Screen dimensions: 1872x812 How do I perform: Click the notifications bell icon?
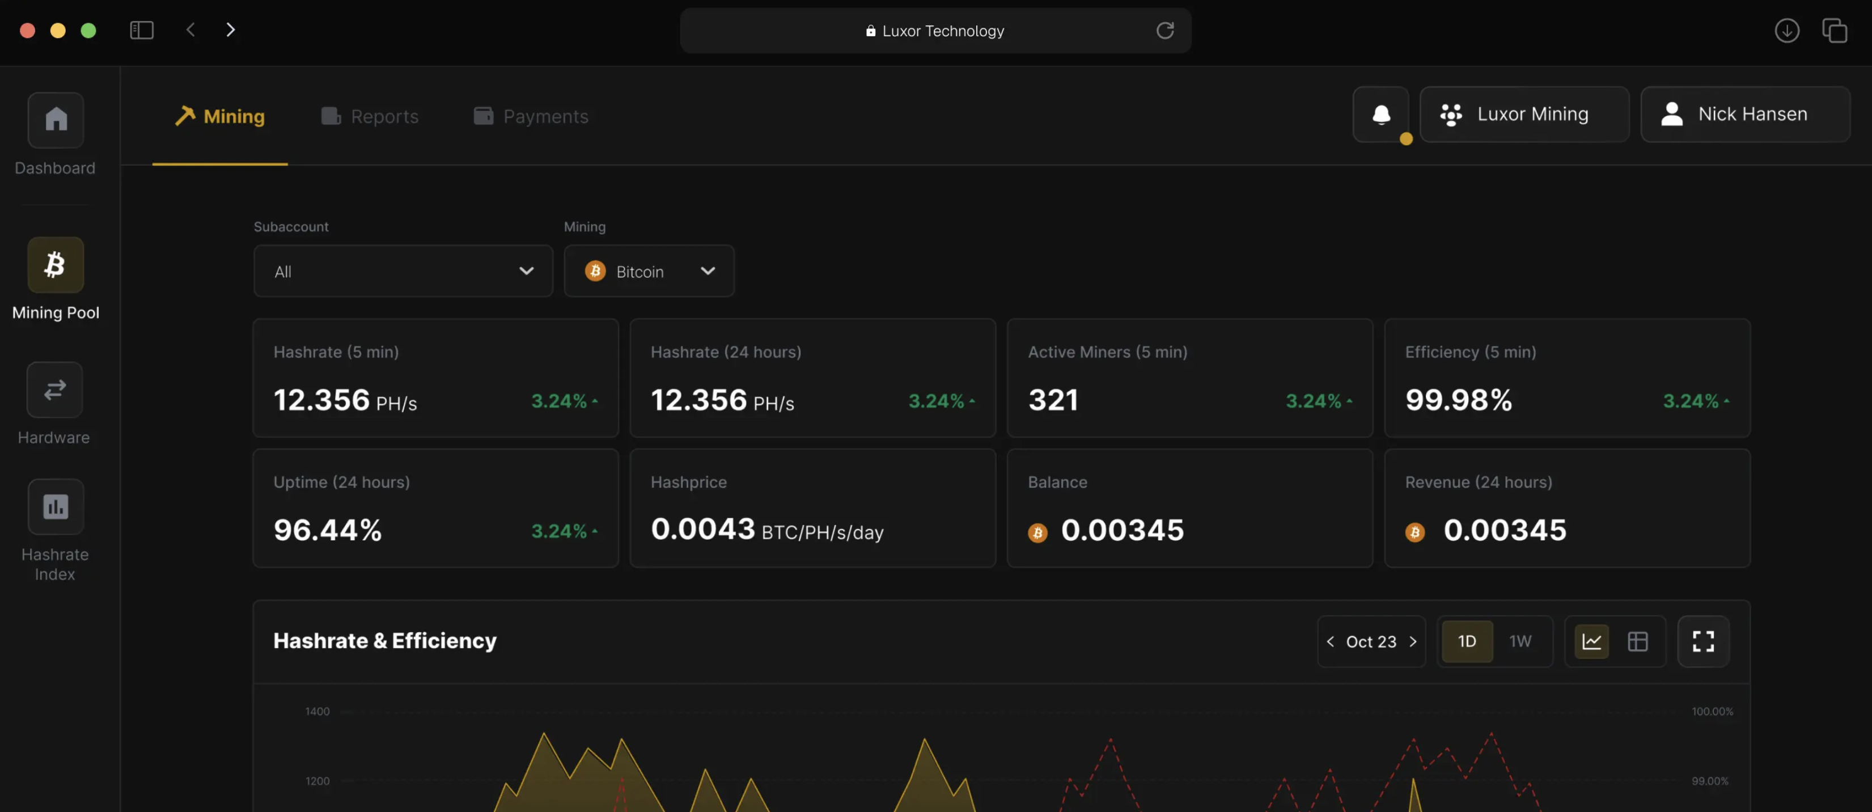click(1380, 115)
